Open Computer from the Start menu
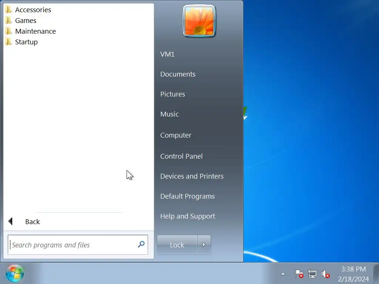The width and height of the screenshot is (379, 284). (x=176, y=135)
